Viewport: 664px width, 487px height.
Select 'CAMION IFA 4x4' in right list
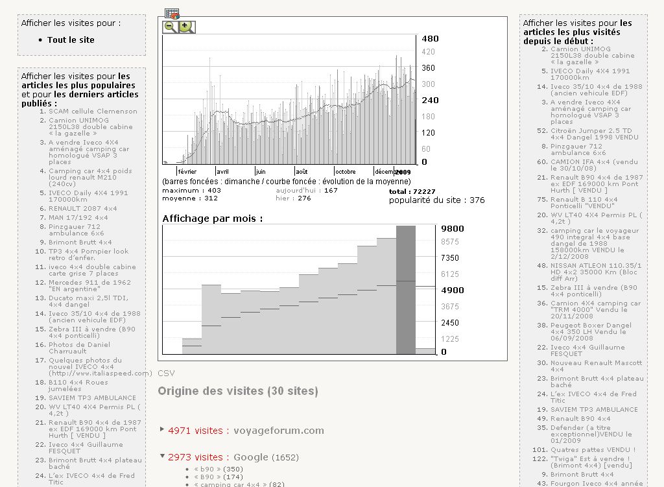[594, 165]
